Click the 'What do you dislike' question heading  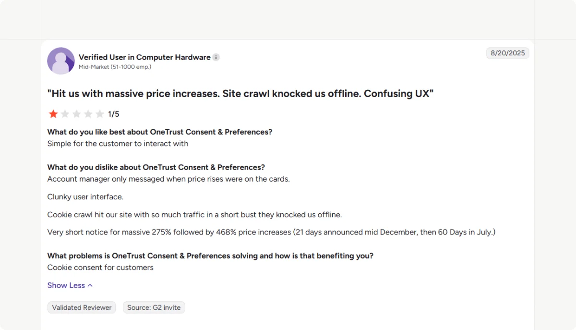click(156, 168)
